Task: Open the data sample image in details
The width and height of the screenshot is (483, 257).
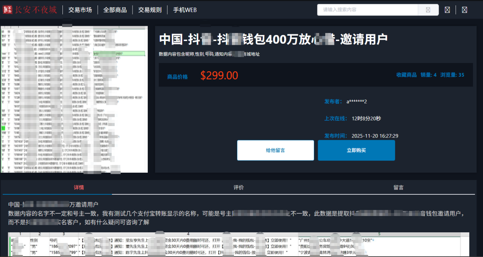Action: 238,244
